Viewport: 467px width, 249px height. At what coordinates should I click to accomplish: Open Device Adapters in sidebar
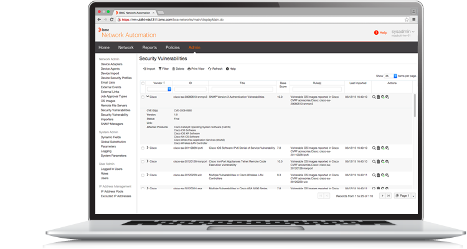112,63
